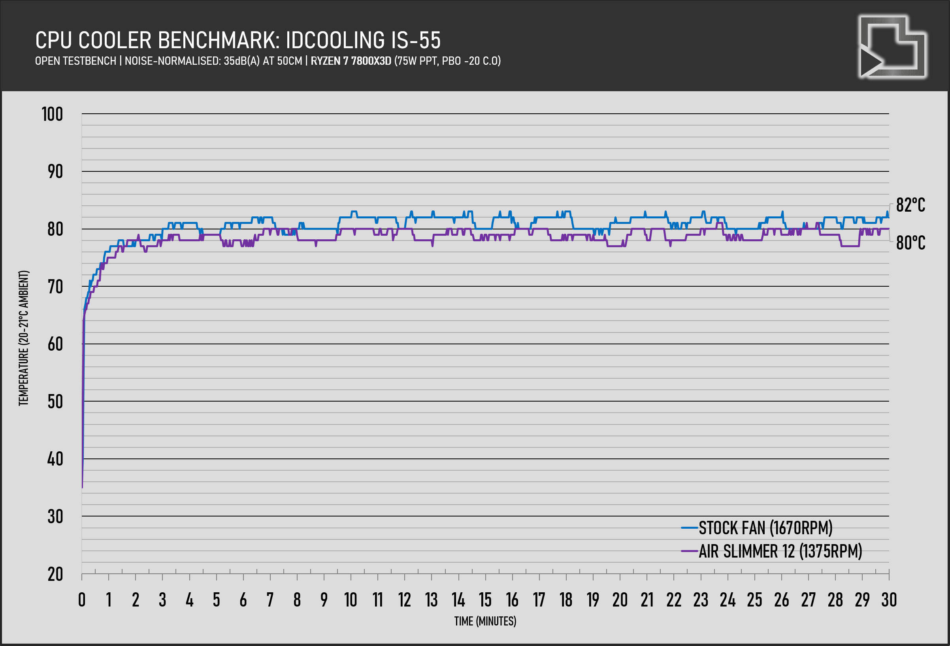Click the 70 label on the y-axis

point(55,287)
